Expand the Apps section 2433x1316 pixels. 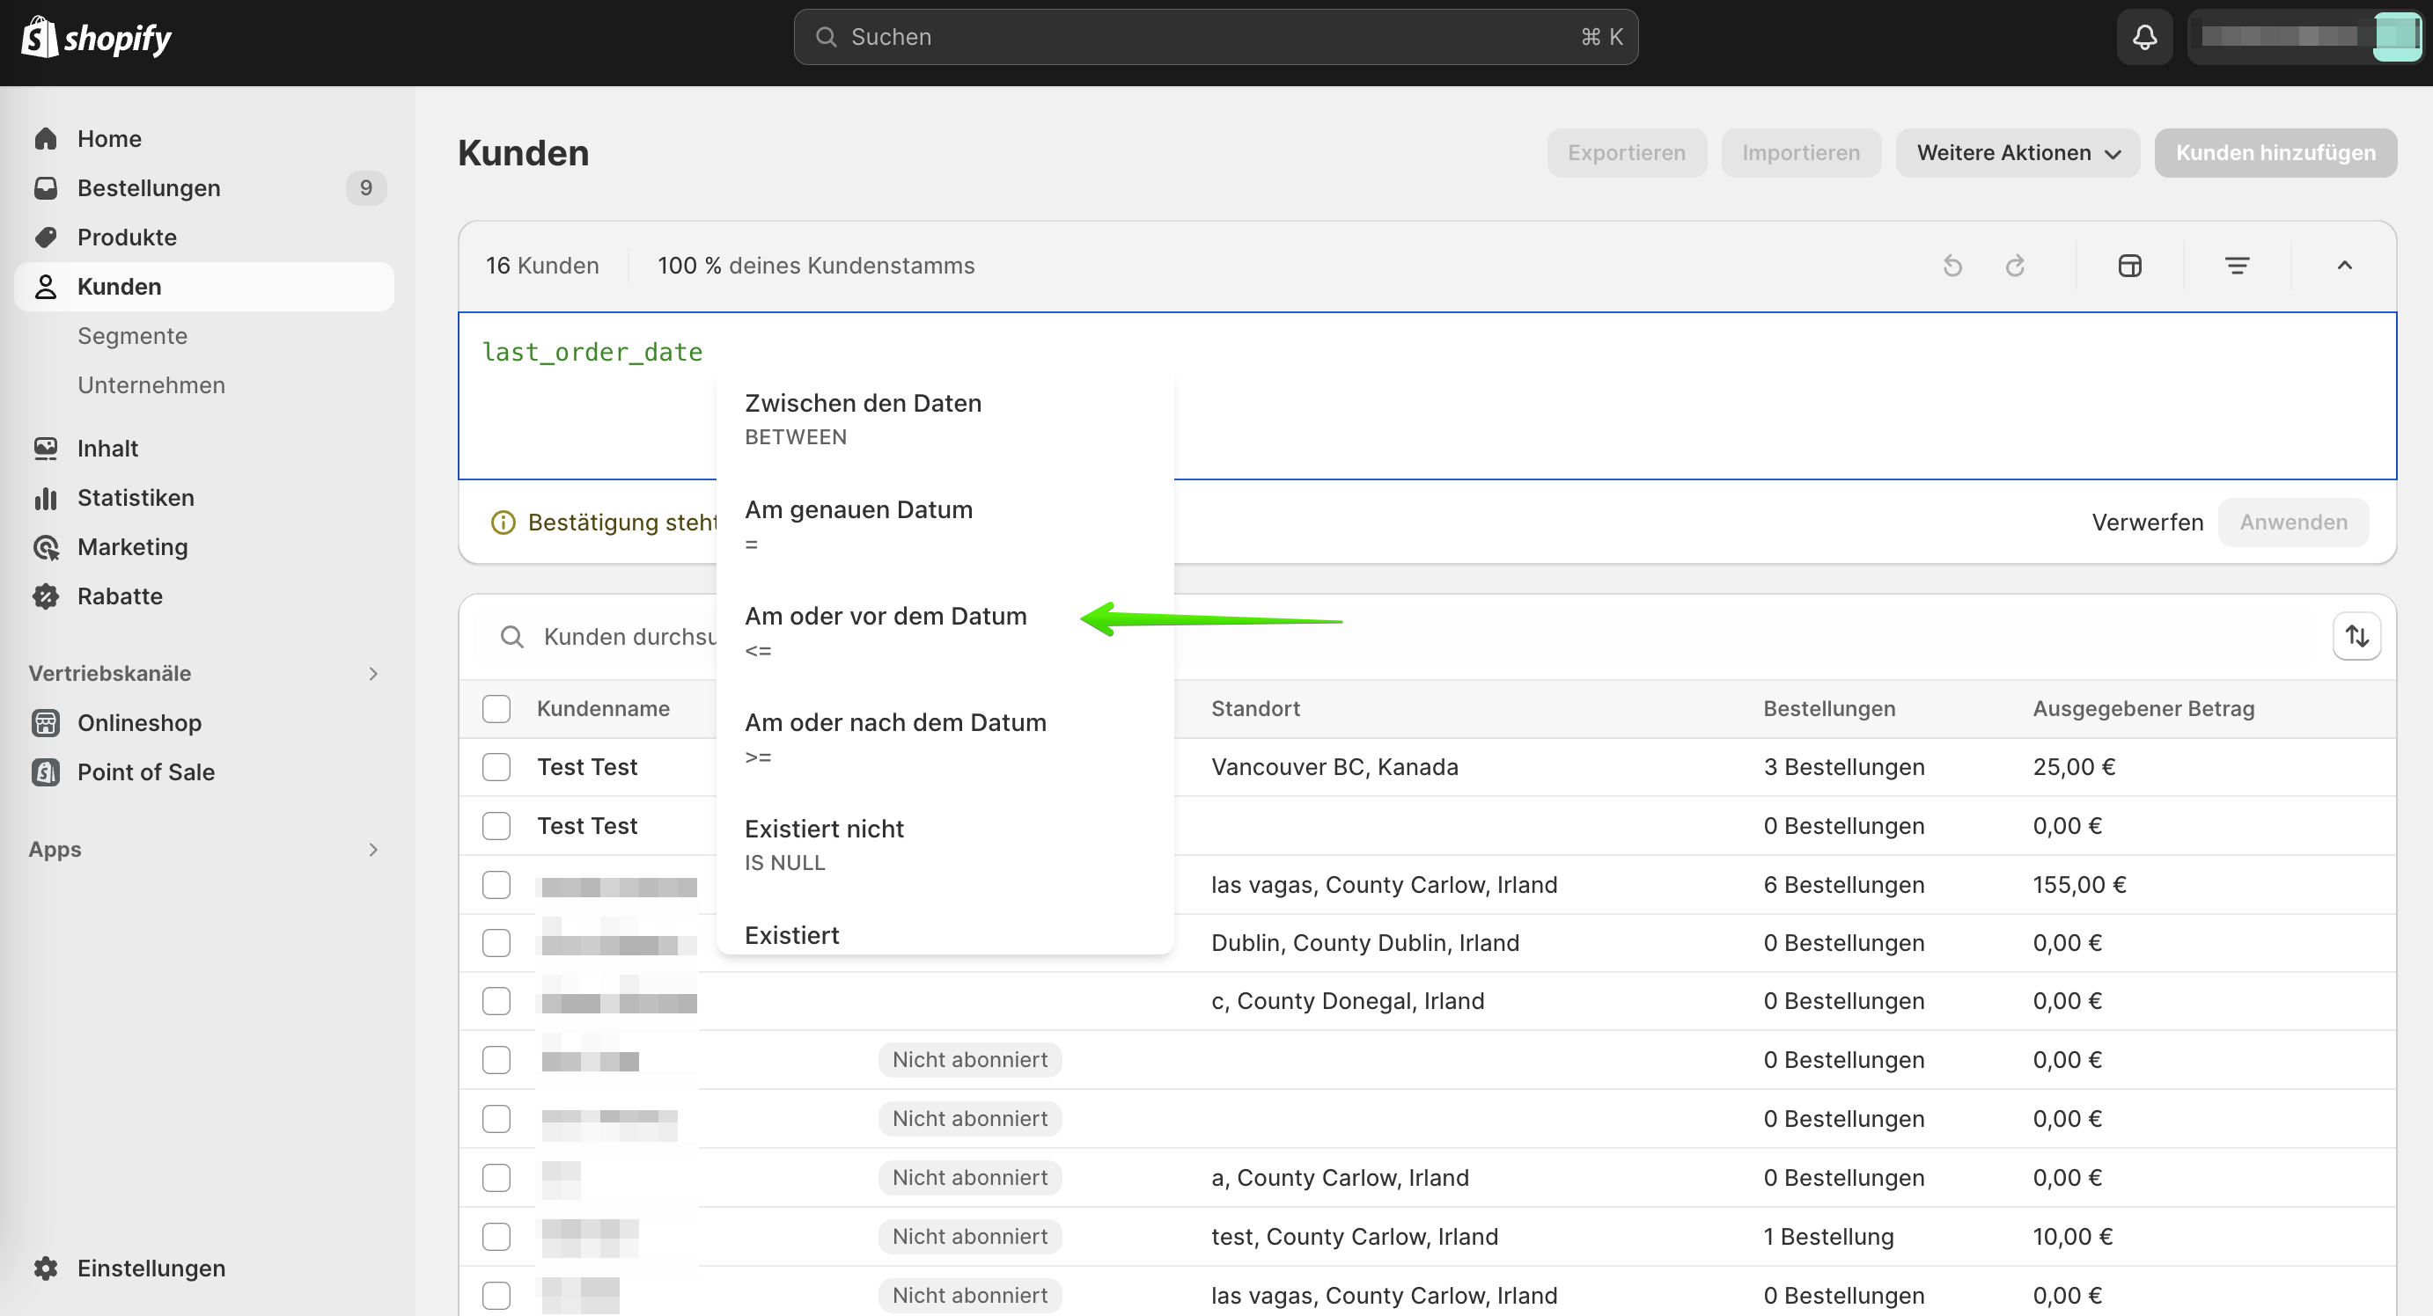[x=373, y=850]
